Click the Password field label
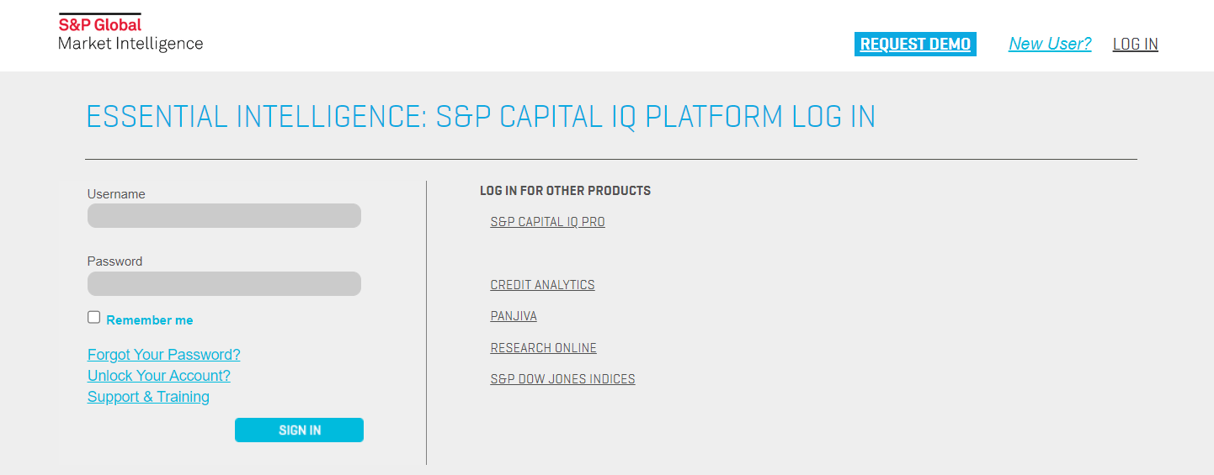1214x475 pixels. [x=114, y=261]
